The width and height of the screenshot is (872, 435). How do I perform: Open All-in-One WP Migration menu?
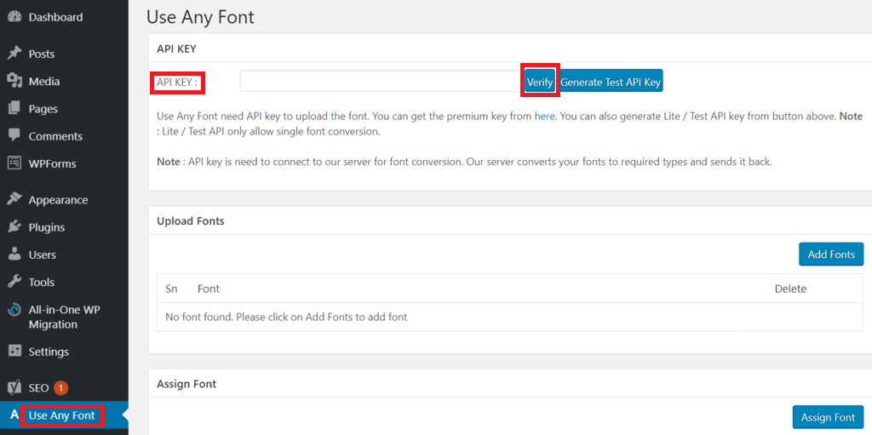pos(64,317)
